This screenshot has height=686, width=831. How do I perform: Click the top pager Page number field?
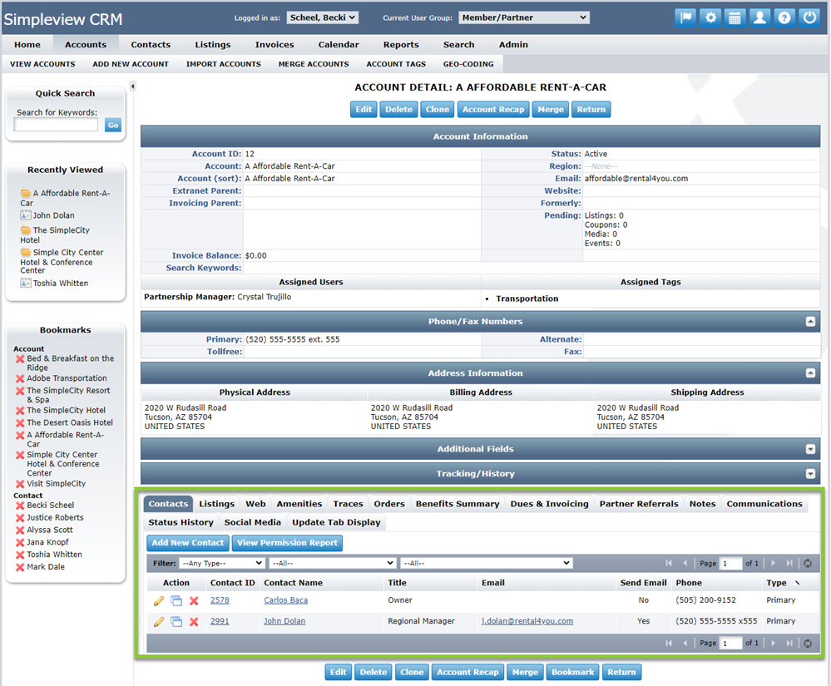click(x=731, y=563)
